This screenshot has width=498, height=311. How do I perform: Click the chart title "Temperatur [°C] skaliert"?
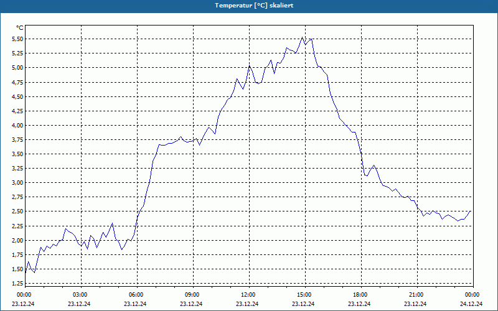pyautogui.click(x=254, y=6)
